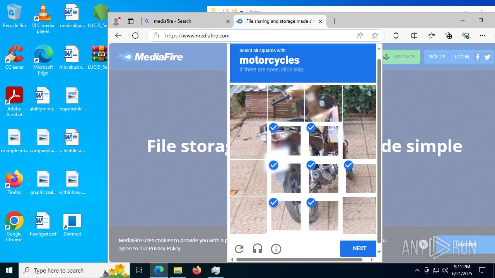Switch to the mediafire - Search tab
Viewport: 495px width, 278px height.
pyautogui.click(x=187, y=21)
